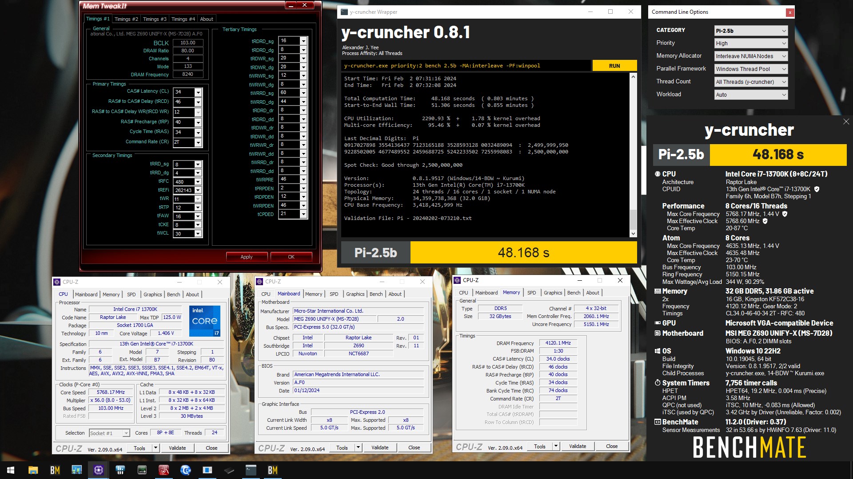This screenshot has height=479, width=853.
Task: Select SPD tab in middle CPU-Z window
Action: [x=334, y=294]
